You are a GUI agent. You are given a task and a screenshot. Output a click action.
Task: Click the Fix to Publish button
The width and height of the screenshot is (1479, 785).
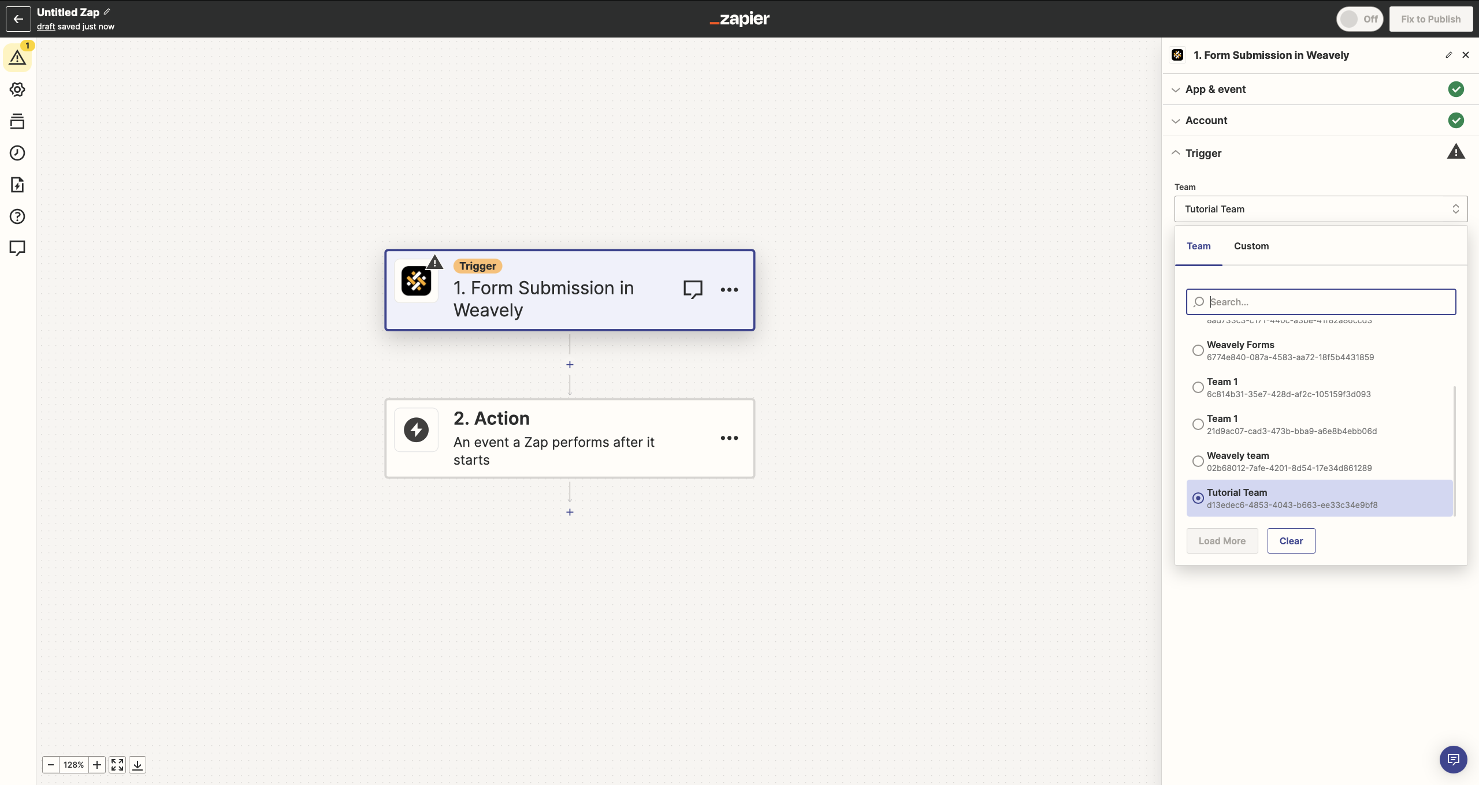coord(1430,18)
